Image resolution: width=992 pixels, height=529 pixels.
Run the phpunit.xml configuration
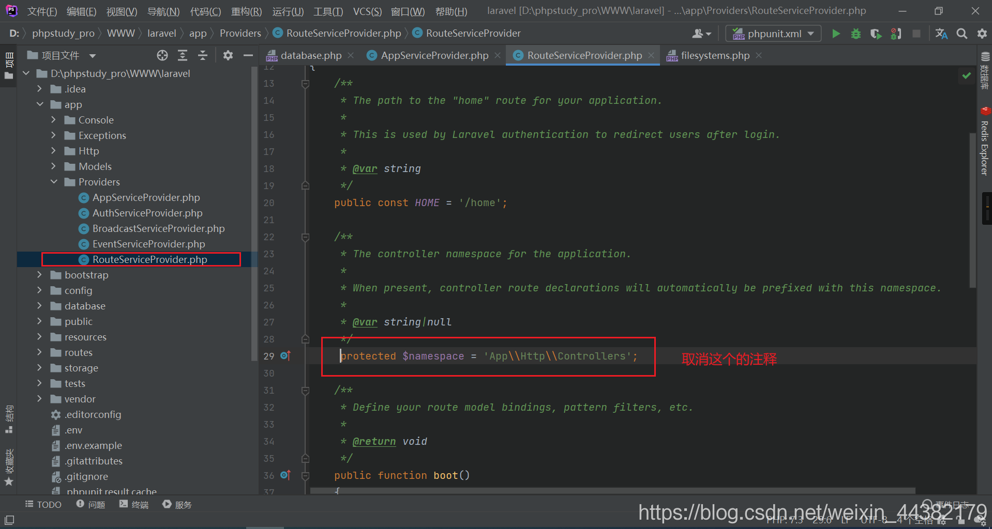point(836,34)
